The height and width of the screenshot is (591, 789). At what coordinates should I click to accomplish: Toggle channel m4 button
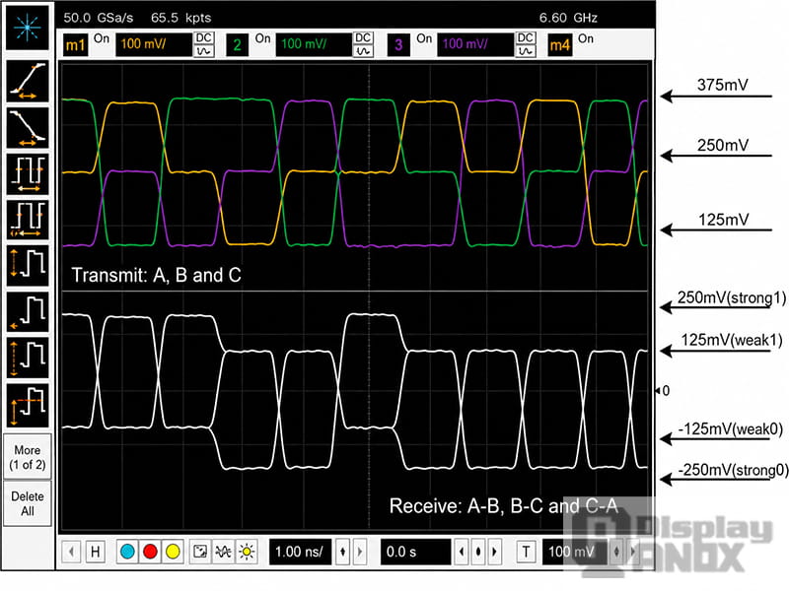coord(559,45)
